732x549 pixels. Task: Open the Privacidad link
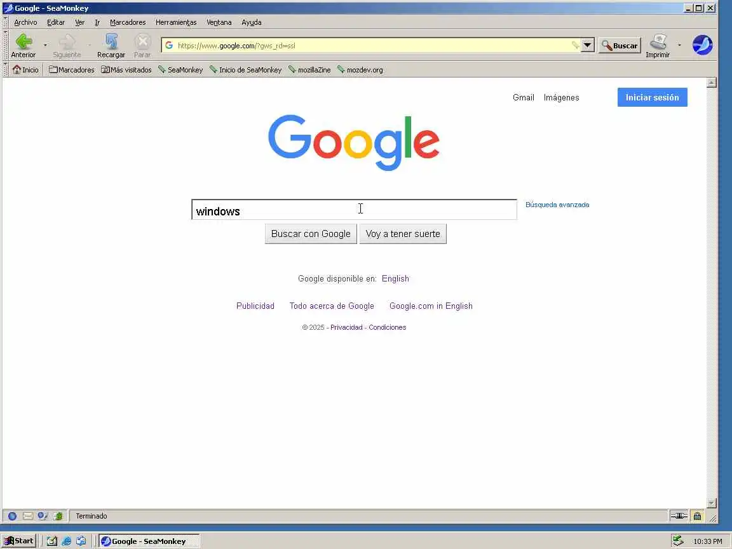click(346, 327)
